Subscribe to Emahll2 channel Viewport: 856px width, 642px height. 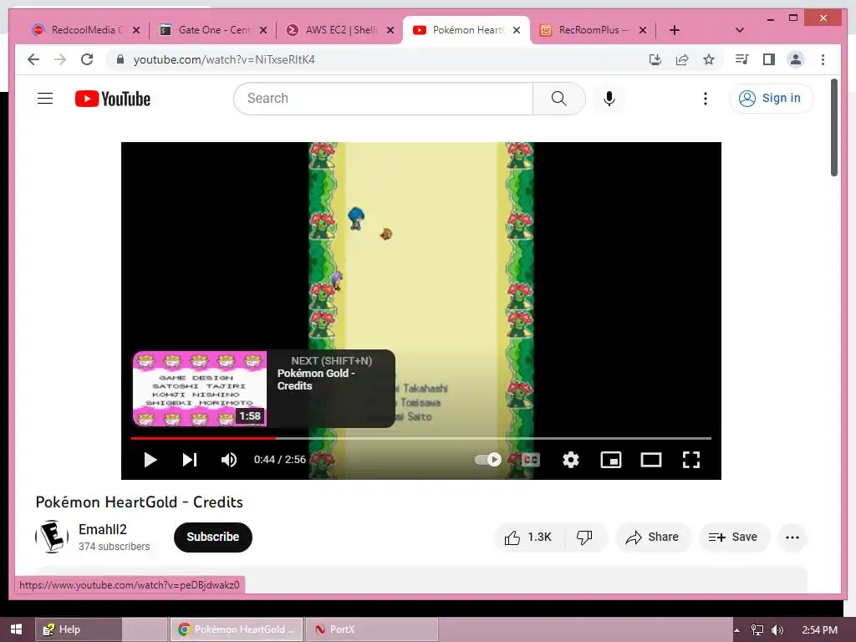click(213, 538)
